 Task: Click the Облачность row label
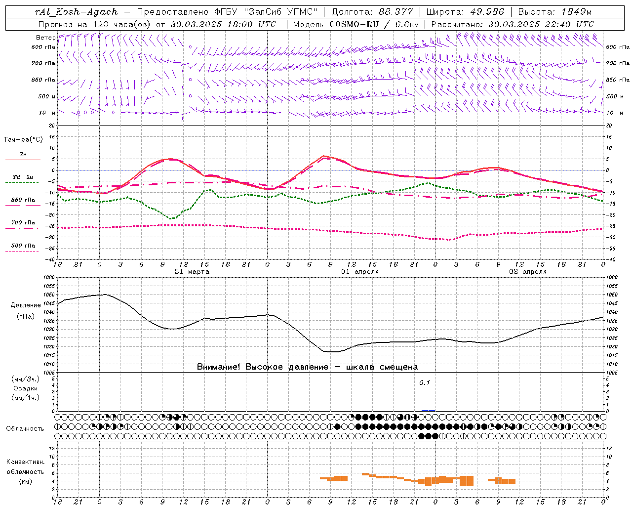click(x=25, y=429)
